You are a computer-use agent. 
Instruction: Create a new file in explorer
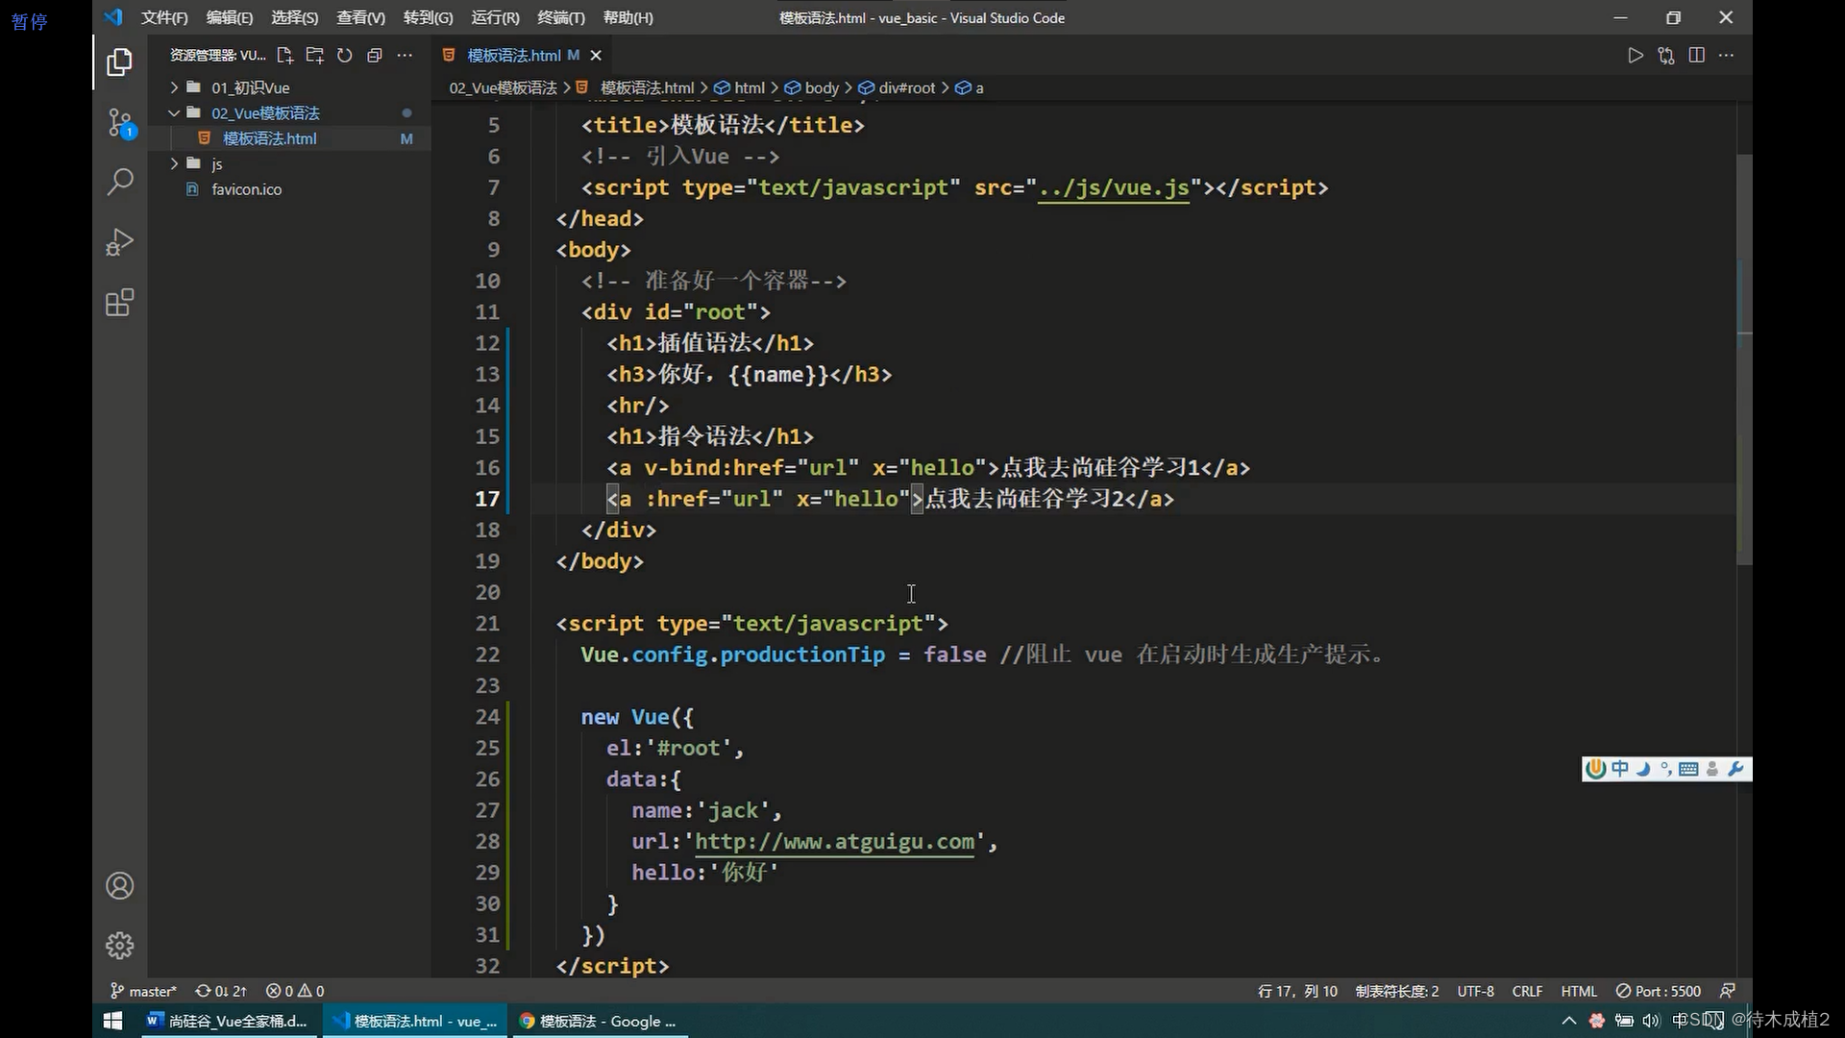[x=284, y=56]
